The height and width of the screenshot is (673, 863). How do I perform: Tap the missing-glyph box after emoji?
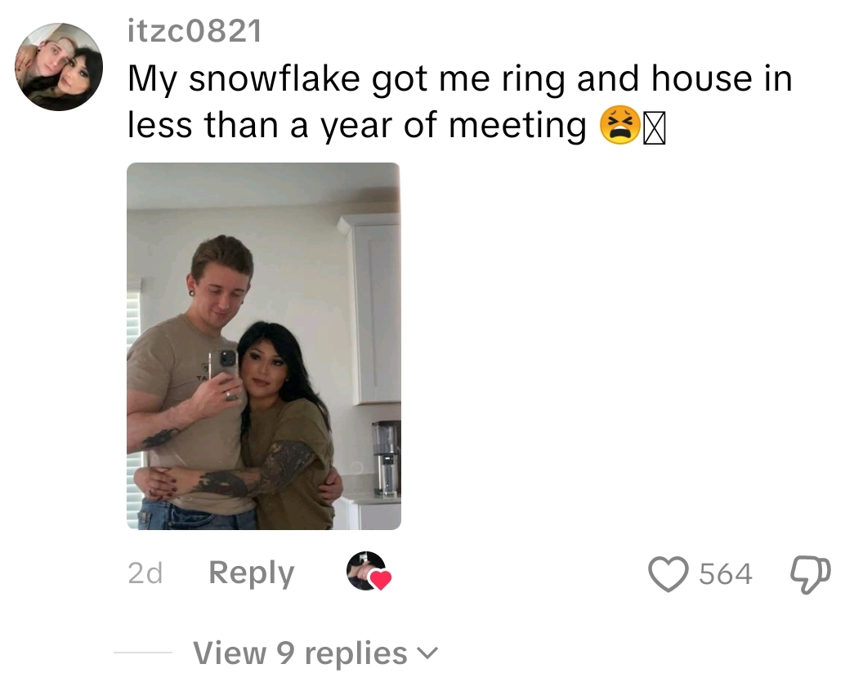[x=655, y=127]
